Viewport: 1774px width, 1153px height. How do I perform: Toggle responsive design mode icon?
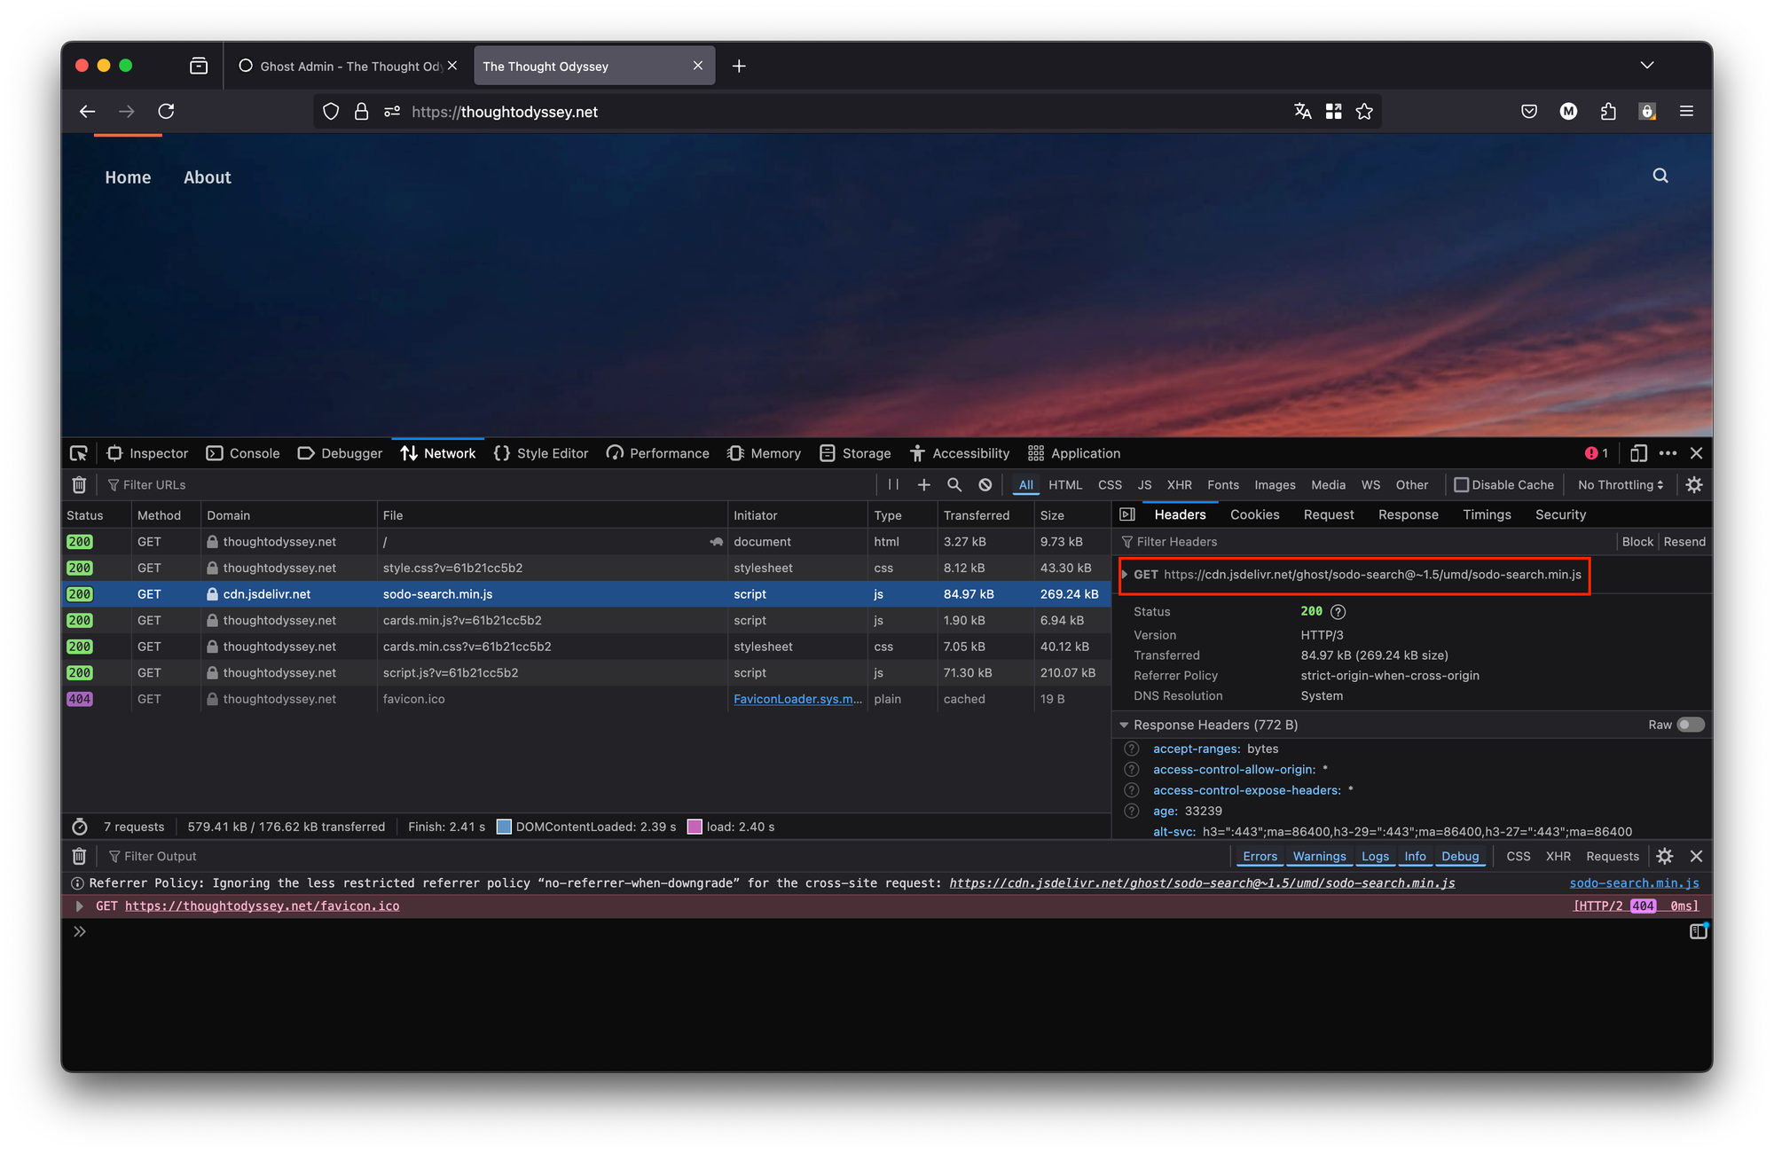[1638, 453]
